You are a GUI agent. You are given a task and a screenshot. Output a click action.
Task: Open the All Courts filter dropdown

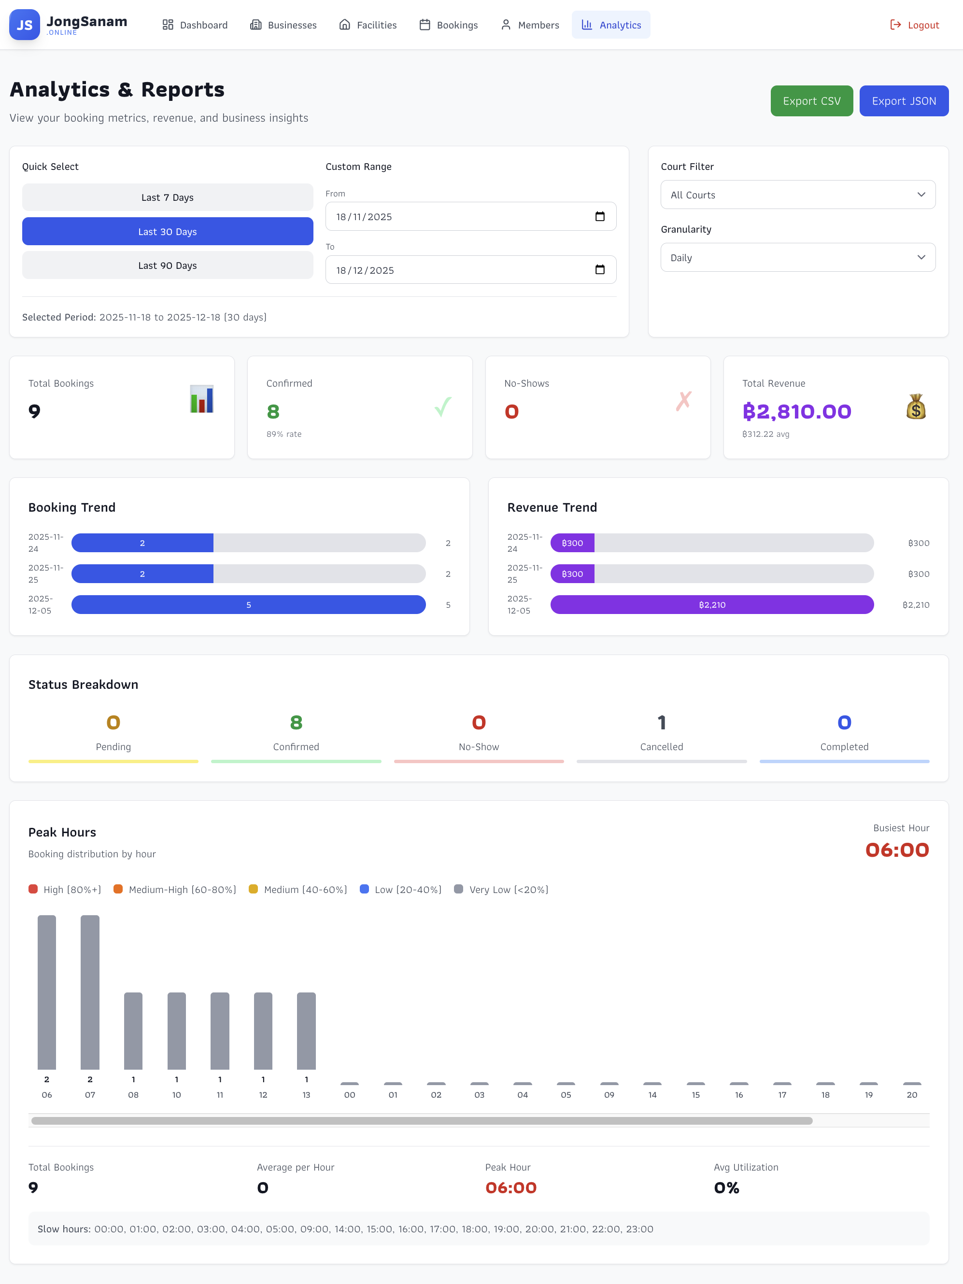[797, 195]
